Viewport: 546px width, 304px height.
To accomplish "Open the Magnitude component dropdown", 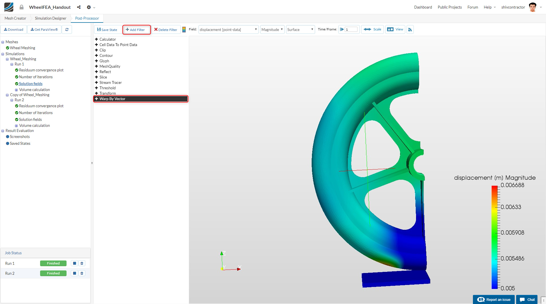I will tap(272, 30).
